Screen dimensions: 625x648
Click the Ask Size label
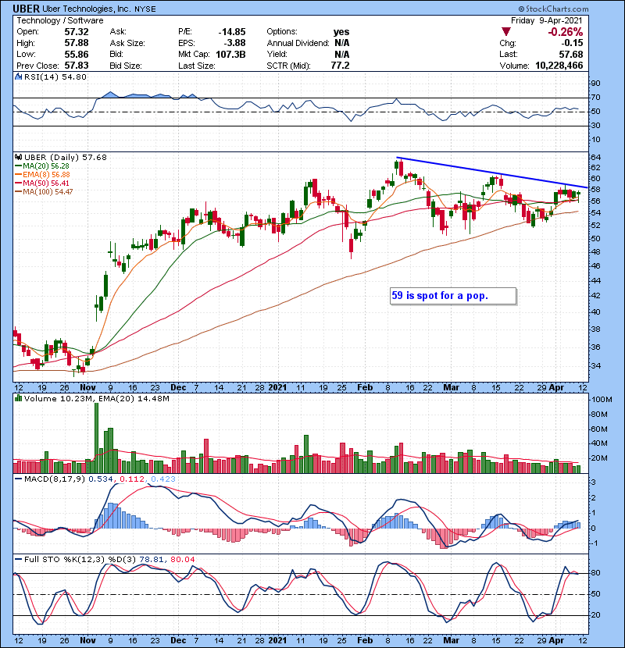pyautogui.click(x=127, y=43)
